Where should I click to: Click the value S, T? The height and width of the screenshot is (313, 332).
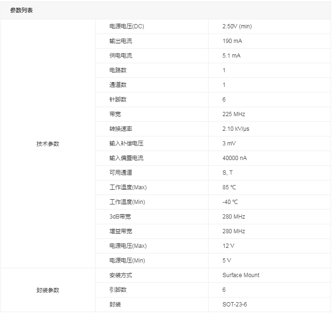coord(227,173)
